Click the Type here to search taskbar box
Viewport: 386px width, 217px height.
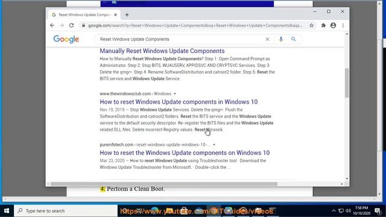[66, 211]
